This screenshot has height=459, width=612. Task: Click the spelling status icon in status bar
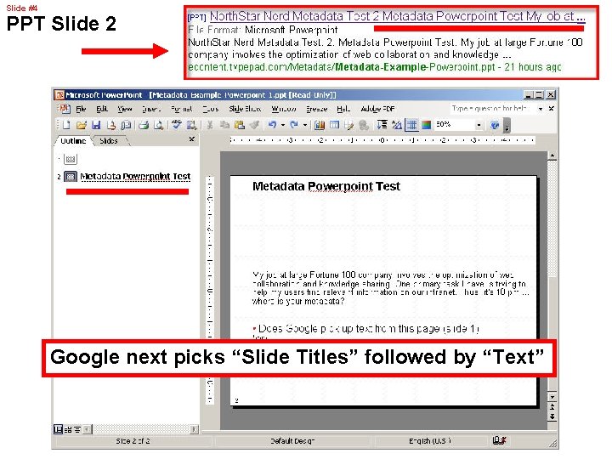tap(499, 440)
